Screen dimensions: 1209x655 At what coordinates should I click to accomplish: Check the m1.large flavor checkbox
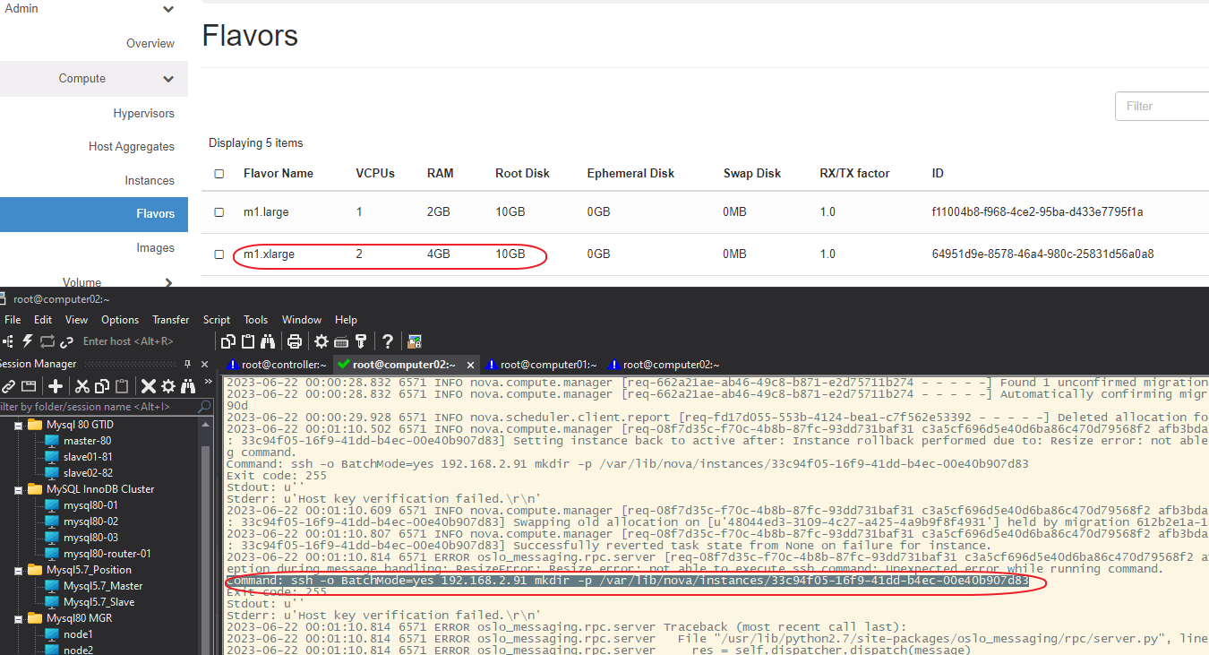[x=219, y=212]
